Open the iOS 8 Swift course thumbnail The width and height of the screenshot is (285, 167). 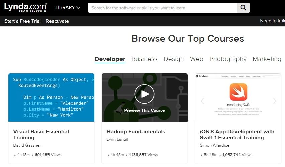point(238,97)
